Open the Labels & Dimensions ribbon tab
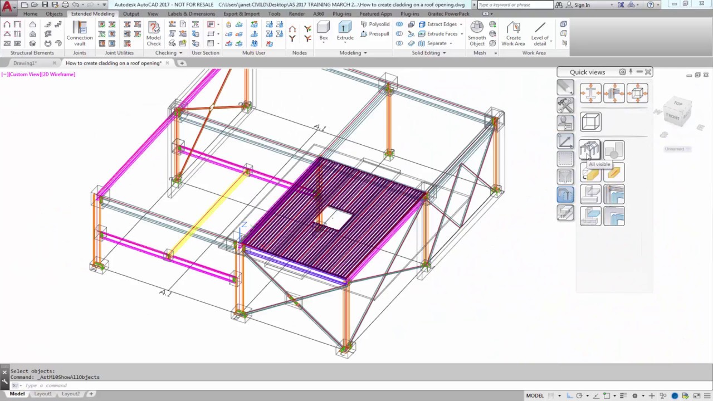 (192, 14)
